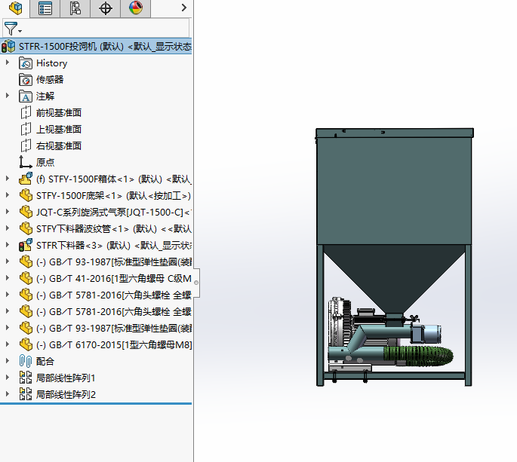The width and height of the screenshot is (517, 462).
Task: Expand the JQT-C系列旋涡式气泵 component
Action: pos(8,212)
